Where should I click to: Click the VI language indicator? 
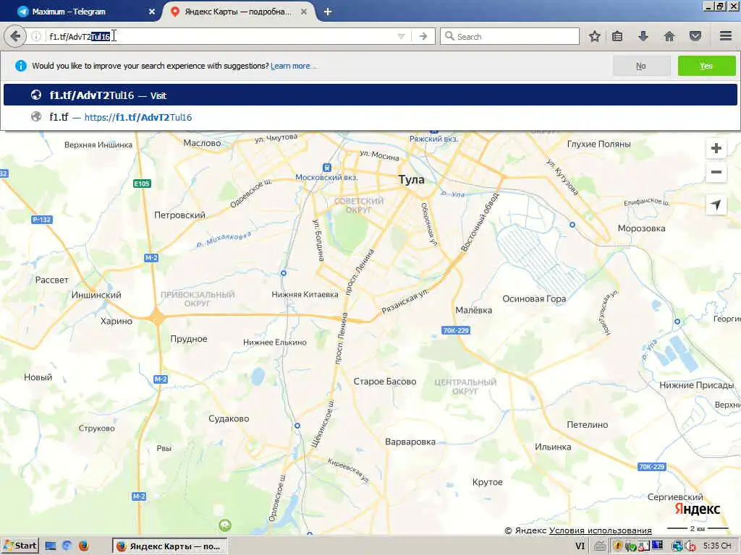coord(580,546)
